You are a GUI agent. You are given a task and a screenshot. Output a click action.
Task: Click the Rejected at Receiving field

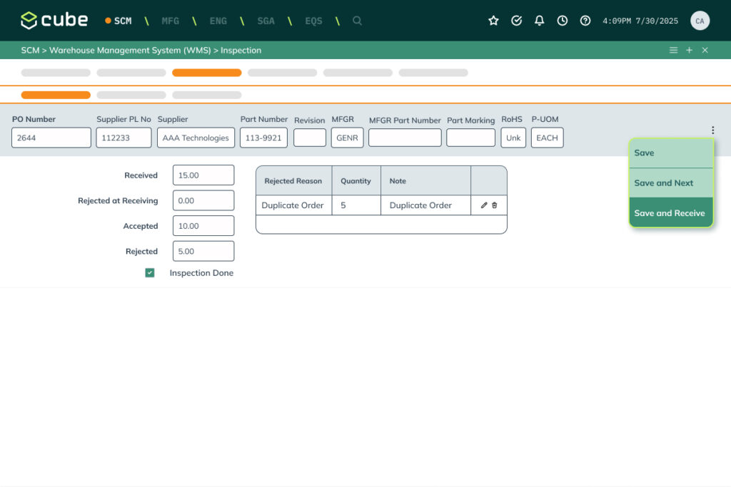pyautogui.click(x=203, y=200)
